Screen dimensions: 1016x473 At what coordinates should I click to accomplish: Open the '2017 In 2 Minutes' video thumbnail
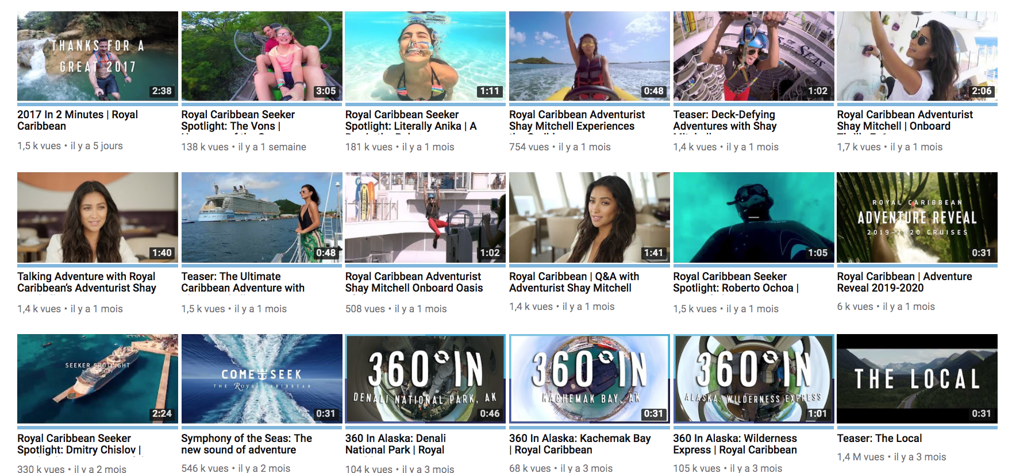[98, 56]
